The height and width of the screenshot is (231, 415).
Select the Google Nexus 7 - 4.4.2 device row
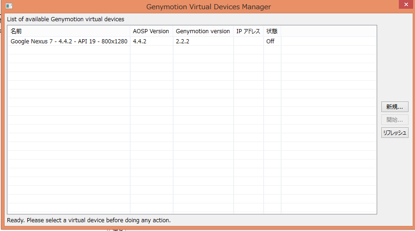192,41
